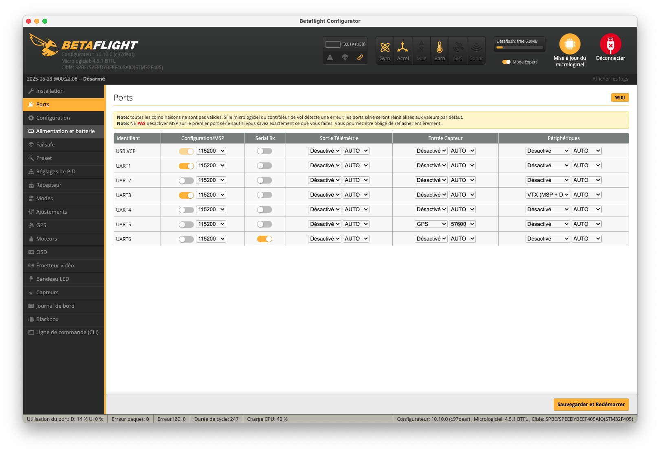Click the Périphériques column header
The width and height of the screenshot is (660, 453).
[x=563, y=138]
